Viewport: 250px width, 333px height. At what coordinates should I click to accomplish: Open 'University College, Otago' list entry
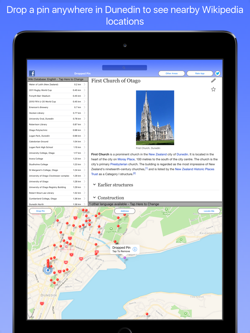[x=57, y=153]
